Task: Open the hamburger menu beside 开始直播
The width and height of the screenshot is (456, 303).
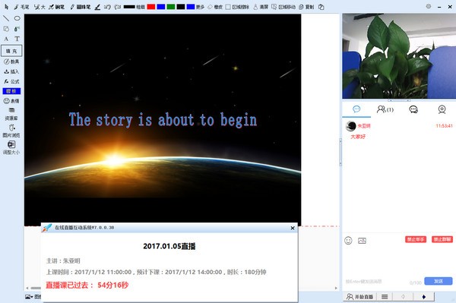Action: (x=385, y=297)
